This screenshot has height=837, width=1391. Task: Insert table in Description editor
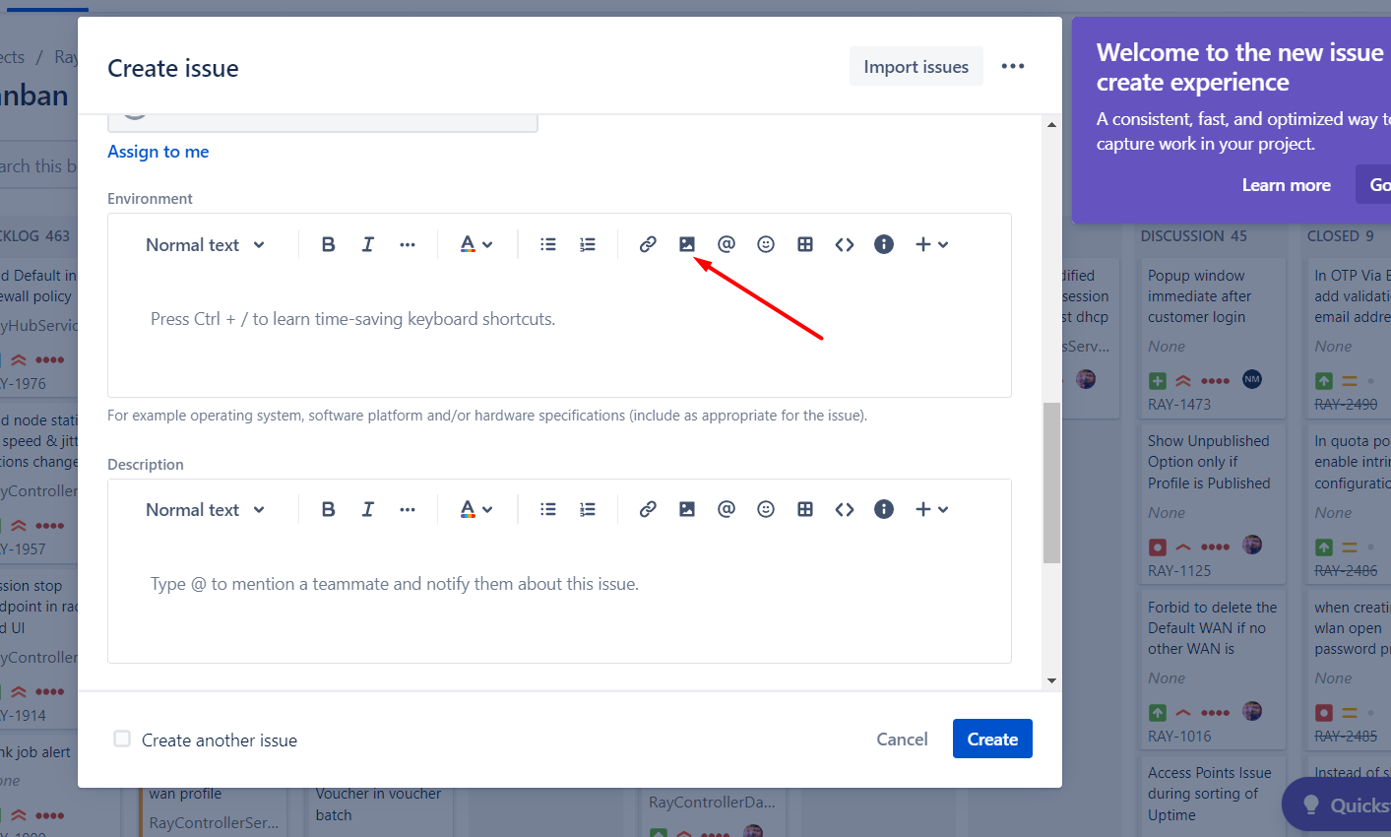pos(805,509)
